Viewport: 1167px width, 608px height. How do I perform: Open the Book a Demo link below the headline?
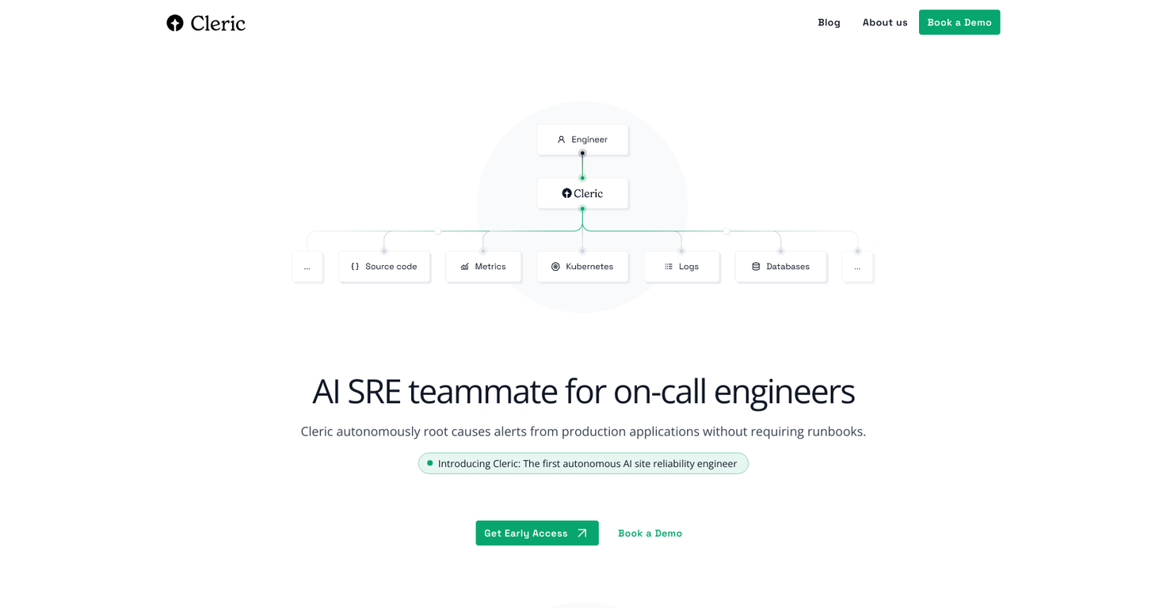tap(650, 533)
